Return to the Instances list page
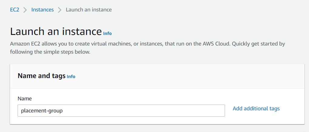The image size is (309, 132). (x=42, y=10)
